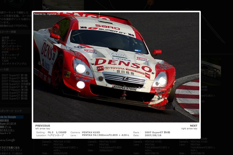233x155 pixels.
Task: Open the 第2コーナー corner page
Action: 9,41
